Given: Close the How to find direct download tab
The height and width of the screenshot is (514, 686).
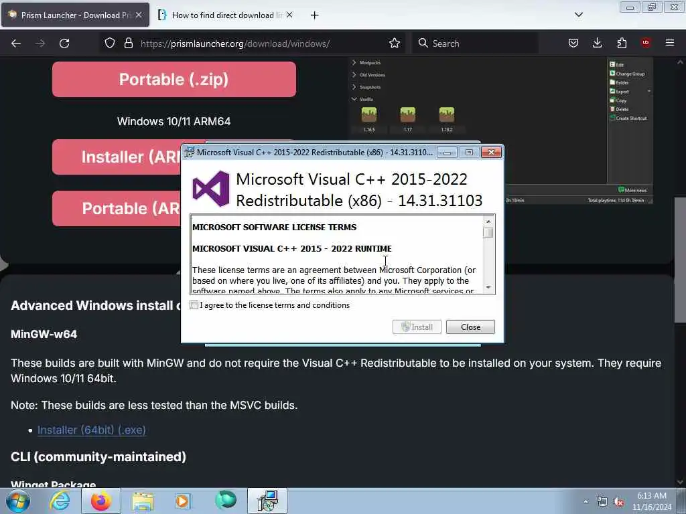Looking at the screenshot, I should click(x=289, y=15).
